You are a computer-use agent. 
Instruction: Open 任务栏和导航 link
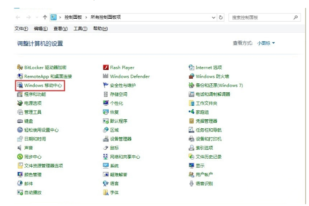click(208, 130)
